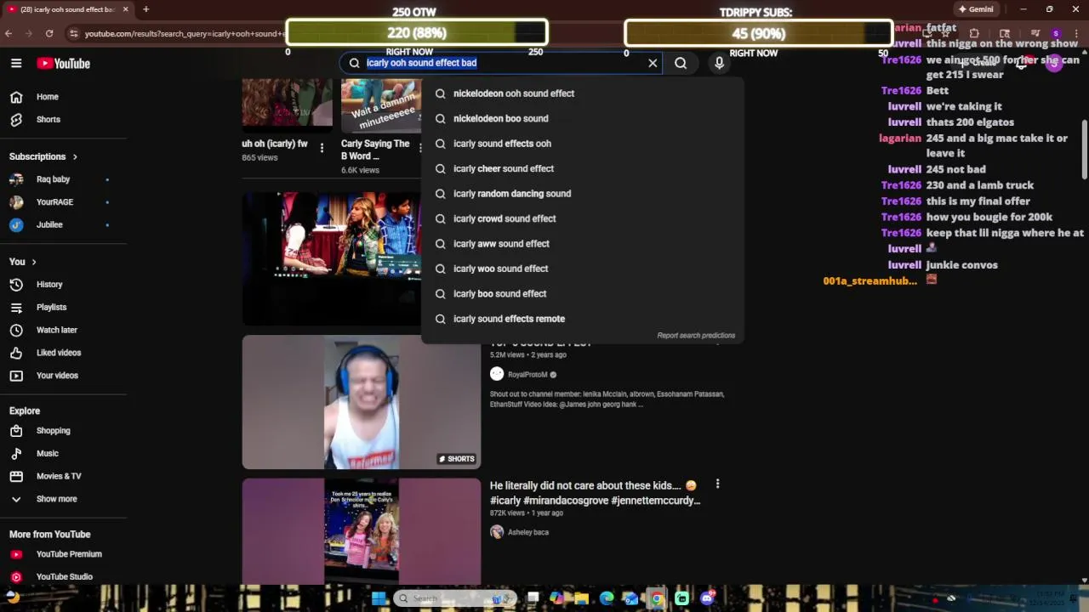Open Discord from taskbar
Image resolution: width=1089 pixels, height=612 pixels.
point(707,598)
